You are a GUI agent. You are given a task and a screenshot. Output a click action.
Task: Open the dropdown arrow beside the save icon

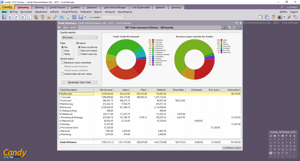coord(85,17)
